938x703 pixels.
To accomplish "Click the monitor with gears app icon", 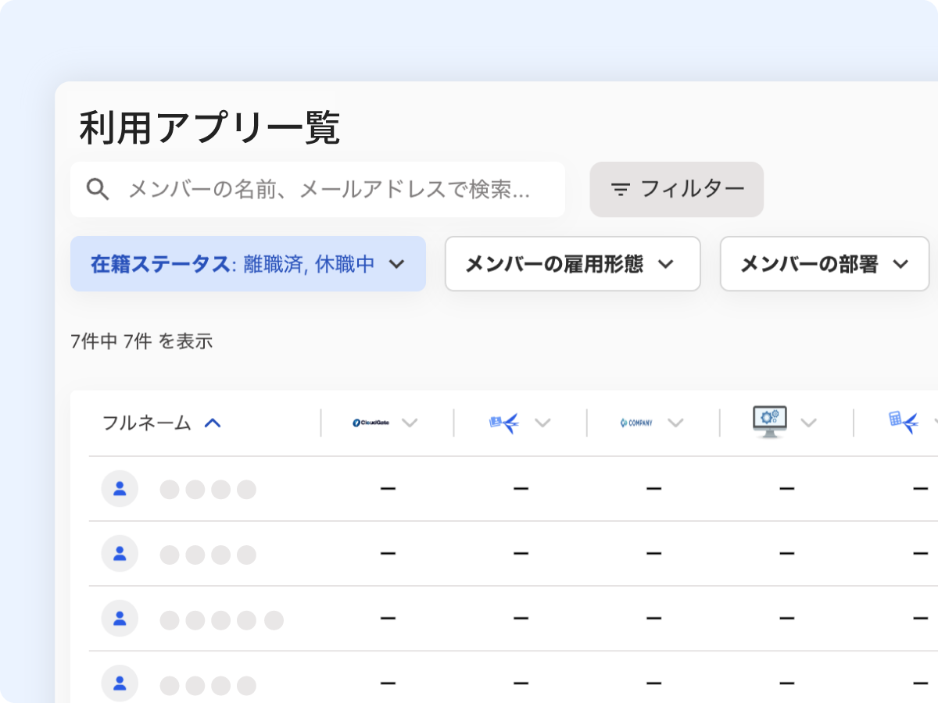I will [769, 422].
